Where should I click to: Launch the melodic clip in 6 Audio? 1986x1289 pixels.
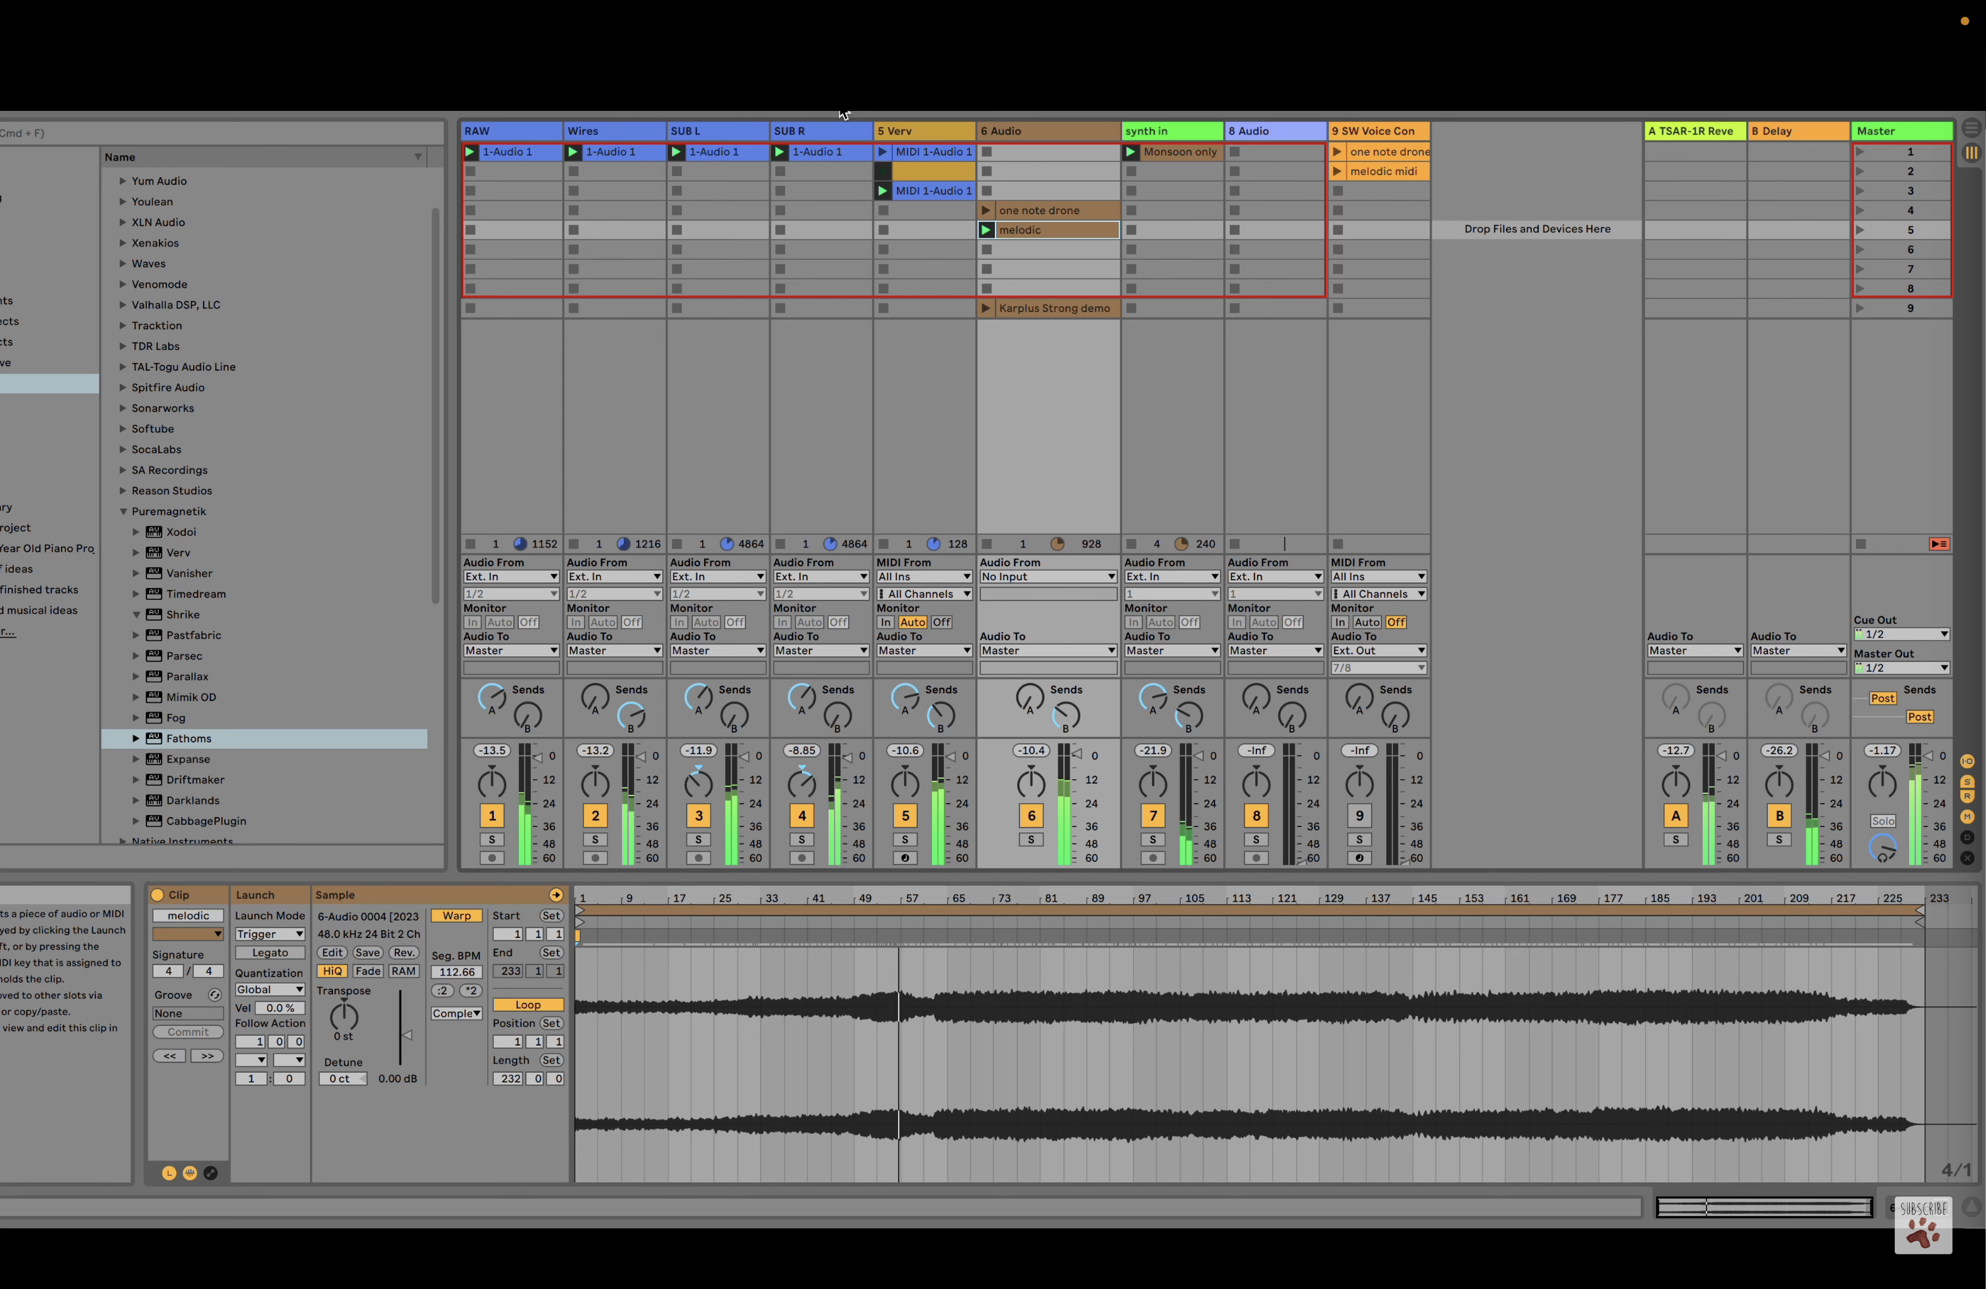pyautogui.click(x=986, y=230)
